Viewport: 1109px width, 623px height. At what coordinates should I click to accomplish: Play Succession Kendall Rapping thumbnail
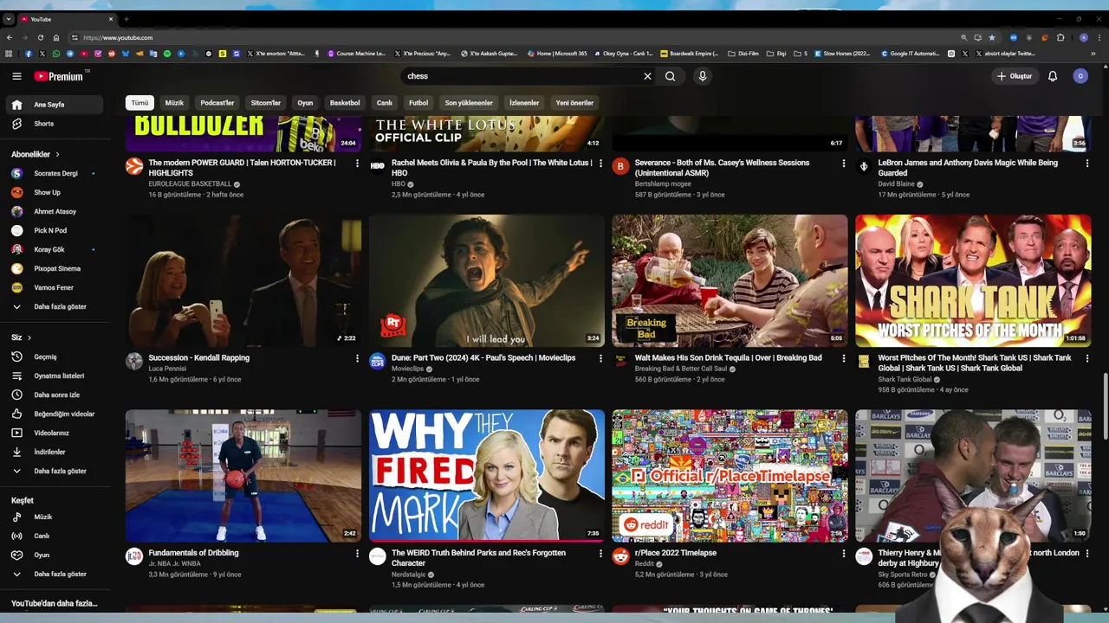pyautogui.click(x=243, y=280)
